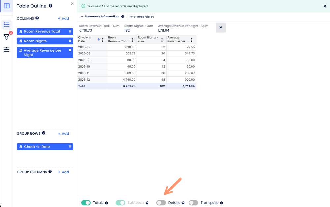Screen dimensions: 330x207
Task: Select the table outline list icon
Action: click(x=6, y=25)
